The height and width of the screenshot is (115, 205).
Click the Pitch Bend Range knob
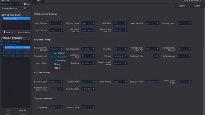click(53, 89)
